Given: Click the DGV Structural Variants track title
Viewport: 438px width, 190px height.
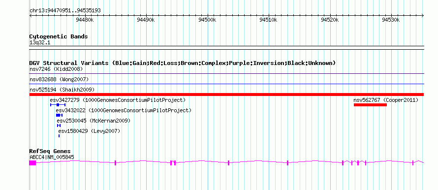Looking at the screenshot, I should click(183, 63).
